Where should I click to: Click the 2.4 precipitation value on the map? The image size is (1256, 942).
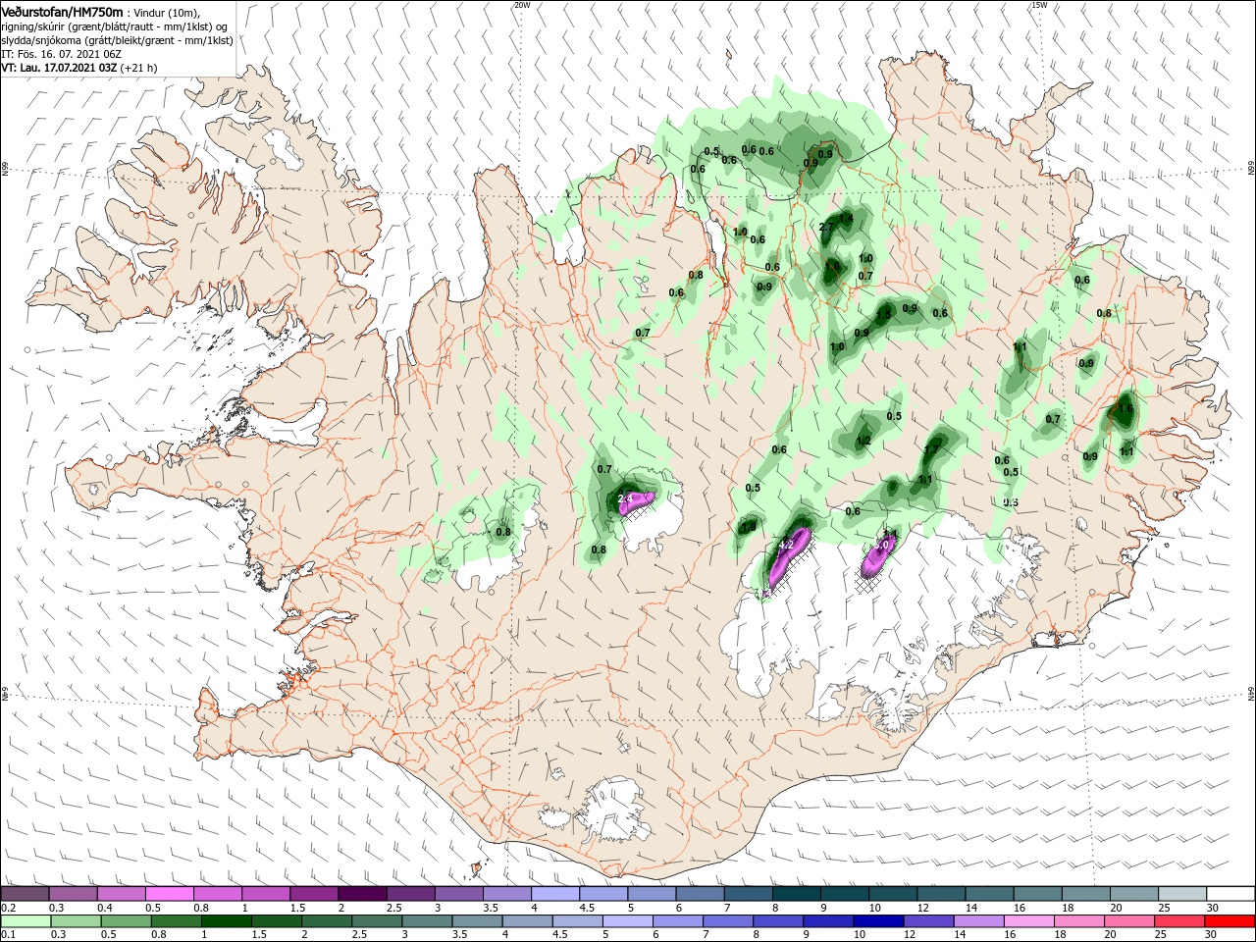[626, 498]
